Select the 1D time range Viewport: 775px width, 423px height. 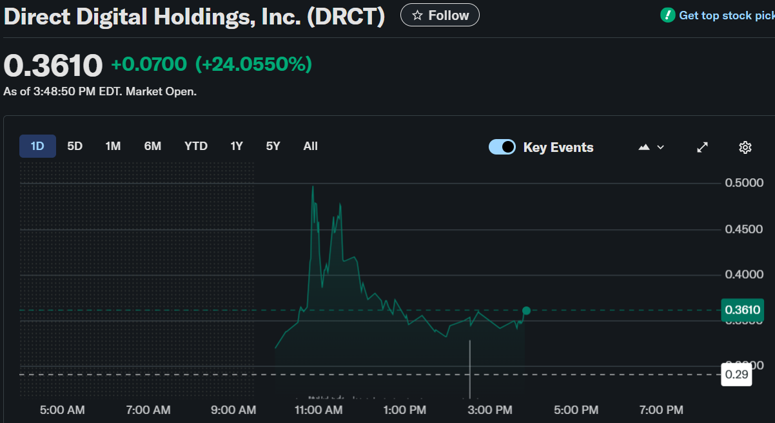pyautogui.click(x=37, y=146)
